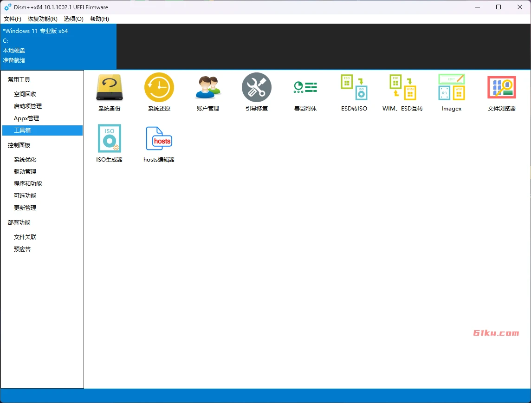
Task: Click the 部署功能 section header
Action: pos(19,223)
